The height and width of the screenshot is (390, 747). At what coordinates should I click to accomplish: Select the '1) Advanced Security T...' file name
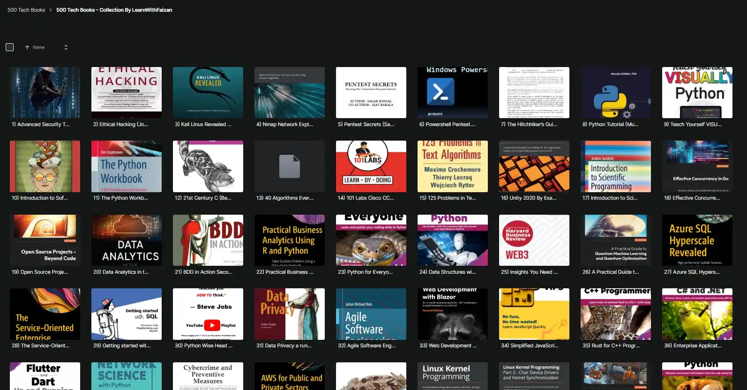(x=40, y=125)
